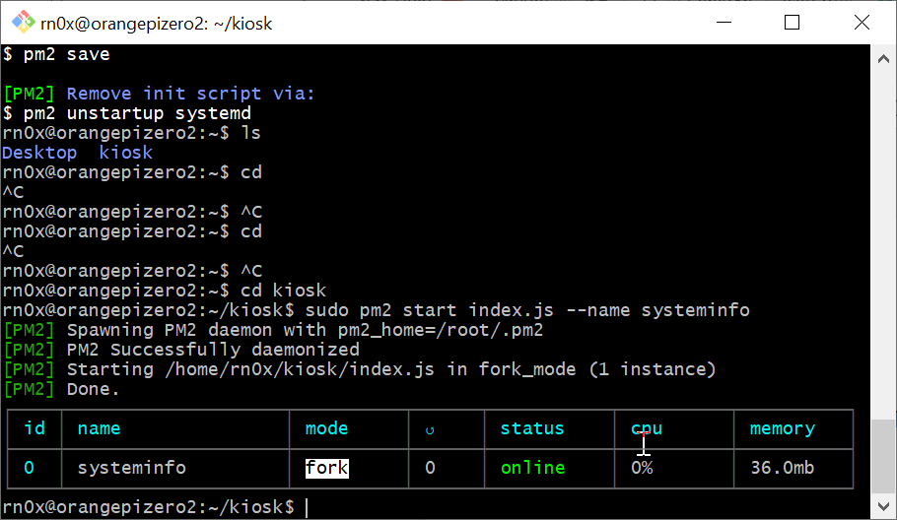Screen dimensions: 897x520
Task: Click the 'memory' column header
Action: [783, 428]
